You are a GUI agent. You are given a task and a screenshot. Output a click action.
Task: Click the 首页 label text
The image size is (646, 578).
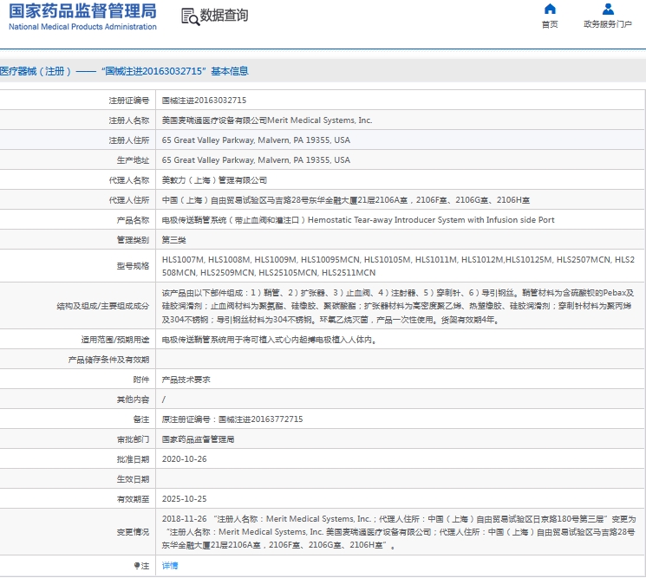[x=550, y=24]
